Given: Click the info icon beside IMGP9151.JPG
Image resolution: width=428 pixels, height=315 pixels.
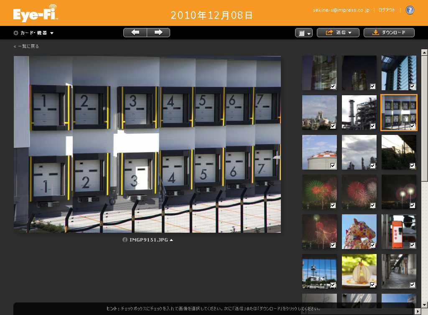Looking at the screenshot, I should (x=125, y=240).
